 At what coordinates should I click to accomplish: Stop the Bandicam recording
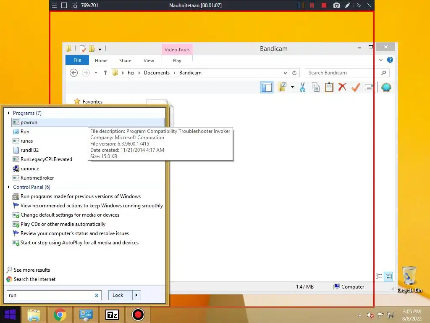click(324, 5)
